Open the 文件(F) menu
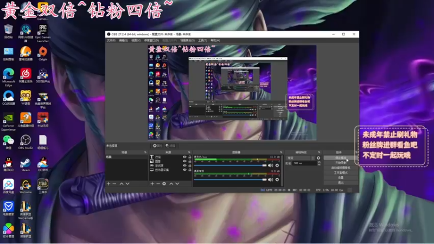 [x=111, y=40]
